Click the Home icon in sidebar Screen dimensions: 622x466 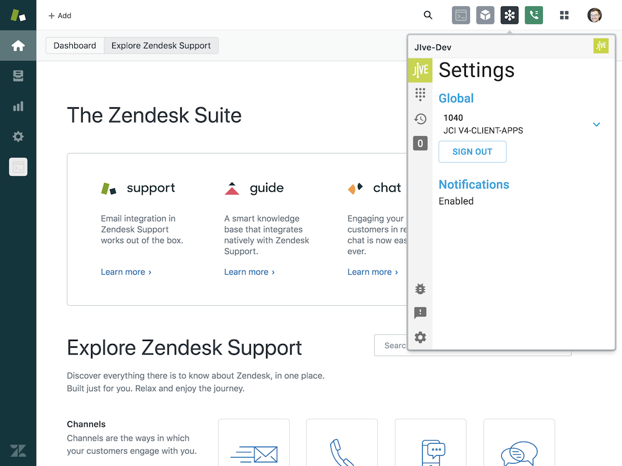[x=18, y=46]
